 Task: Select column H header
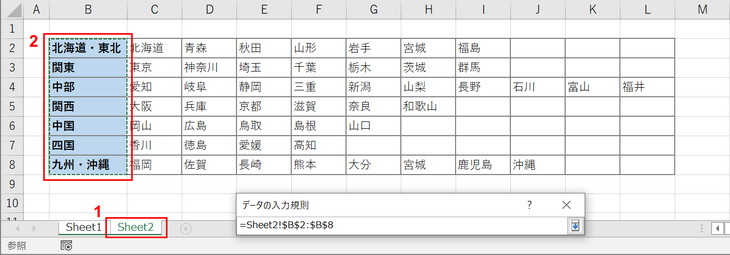click(428, 9)
